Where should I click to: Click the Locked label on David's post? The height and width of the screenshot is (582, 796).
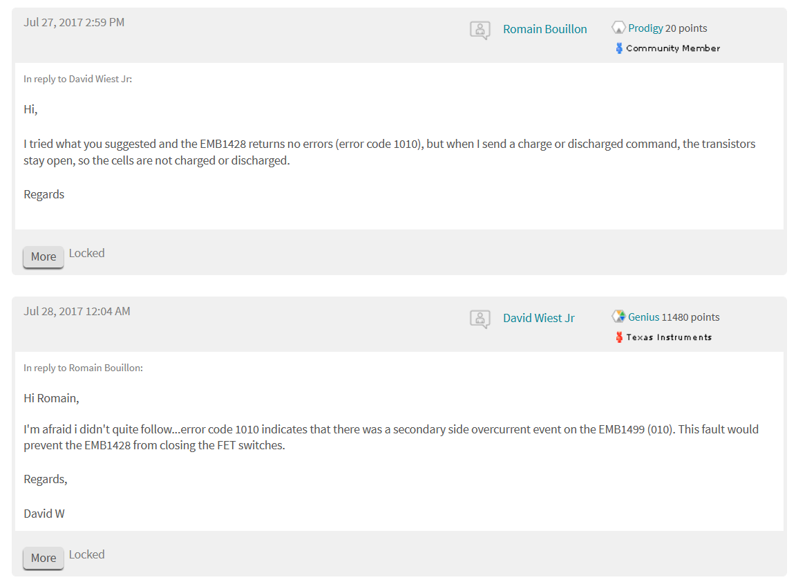tap(87, 554)
